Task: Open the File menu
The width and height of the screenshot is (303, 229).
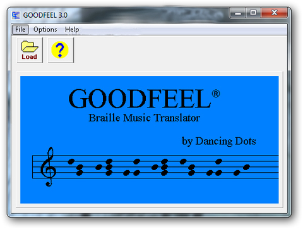Action: [20, 29]
